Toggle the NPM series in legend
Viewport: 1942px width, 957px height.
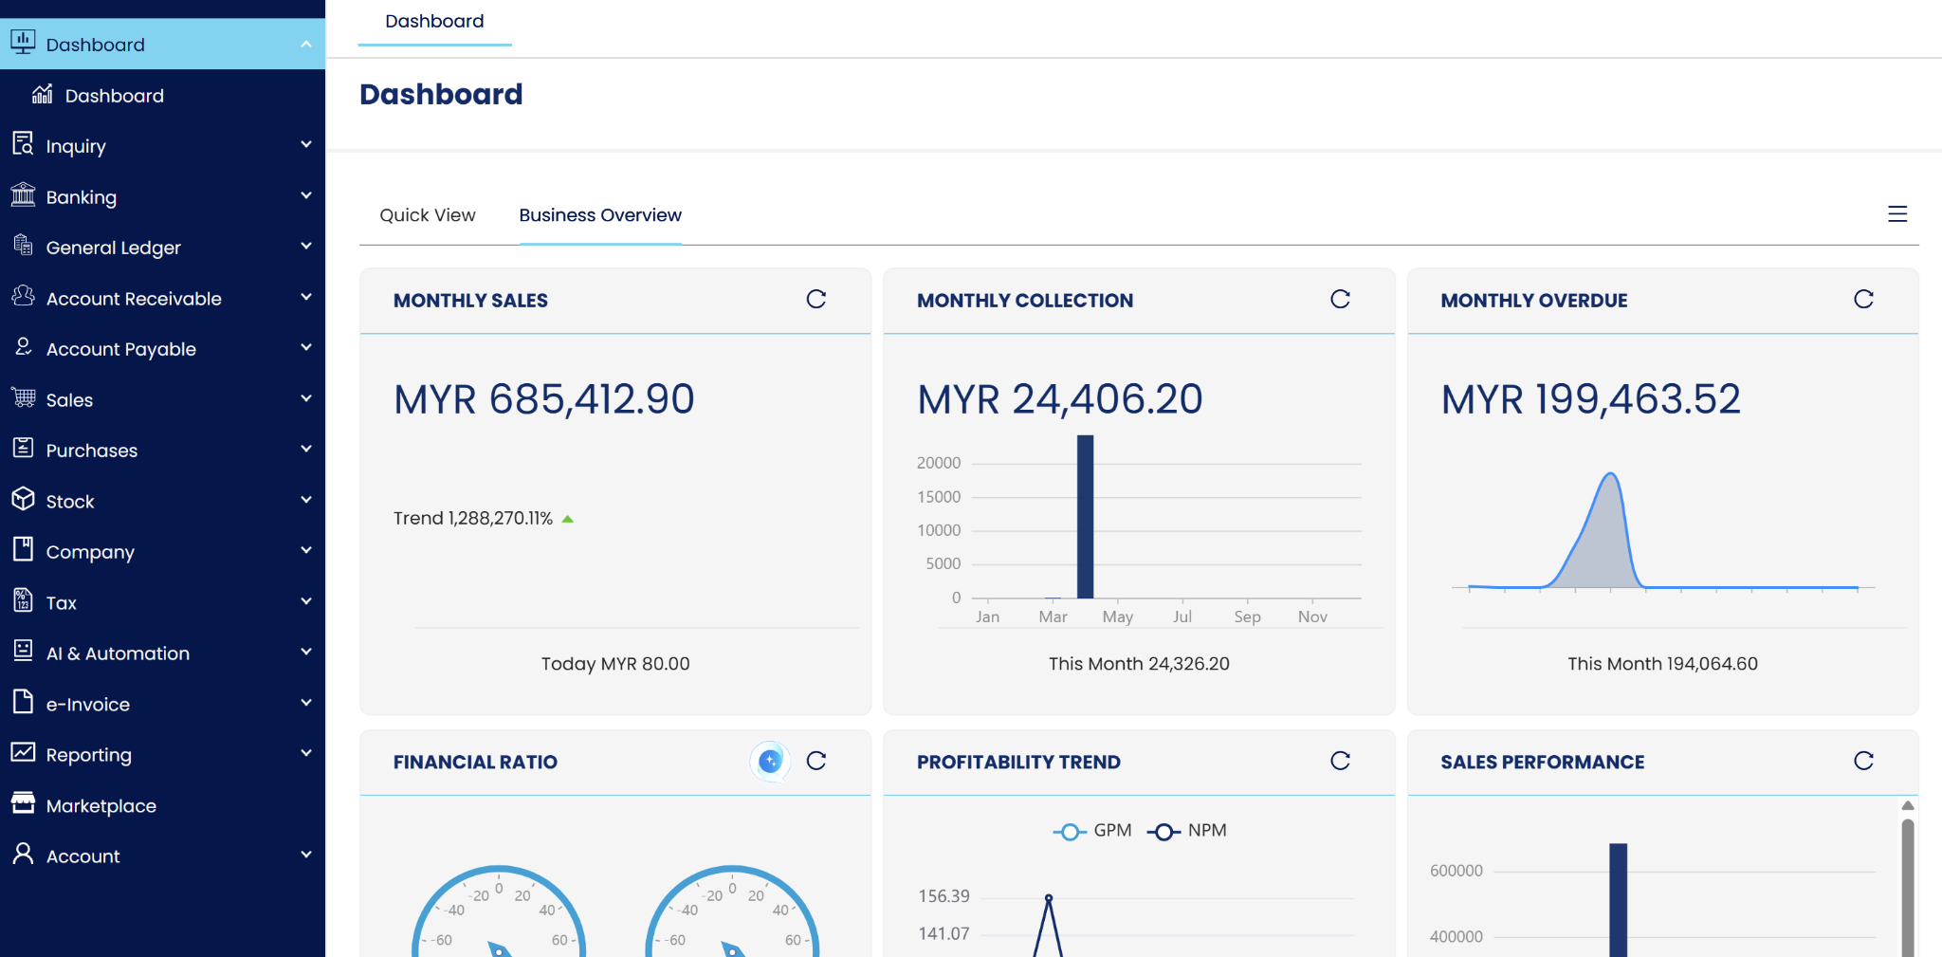point(1187,831)
